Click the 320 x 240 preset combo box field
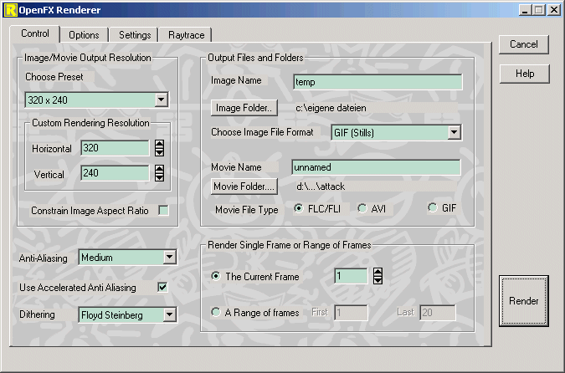Image resolution: width=565 pixels, height=373 pixels. 96,100
